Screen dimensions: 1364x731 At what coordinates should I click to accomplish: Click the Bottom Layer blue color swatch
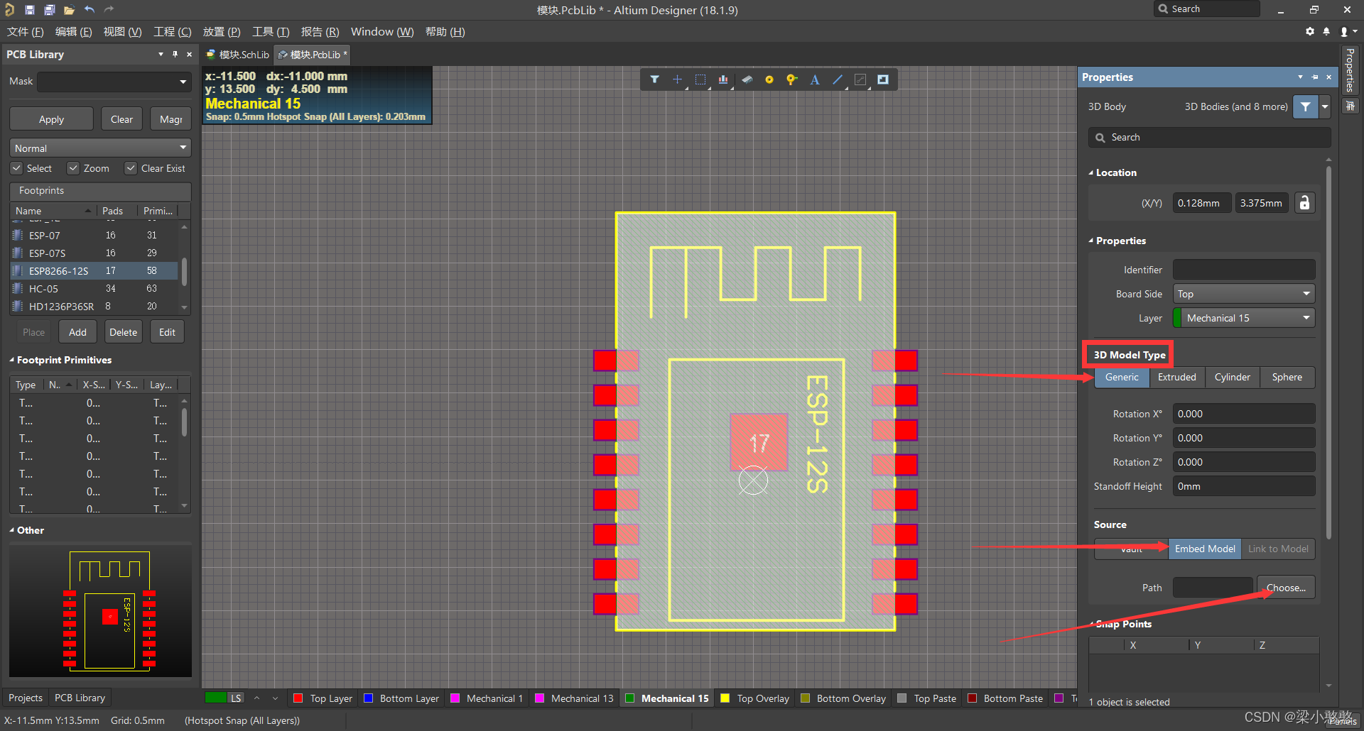point(368,698)
